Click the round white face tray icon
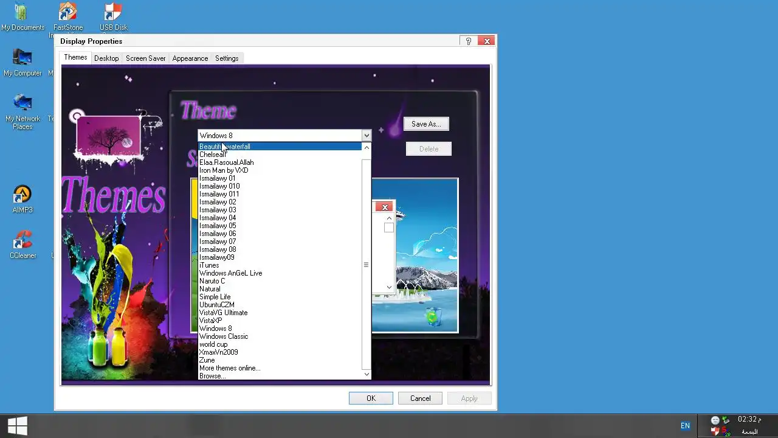778x438 pixels. pos(715,420)
